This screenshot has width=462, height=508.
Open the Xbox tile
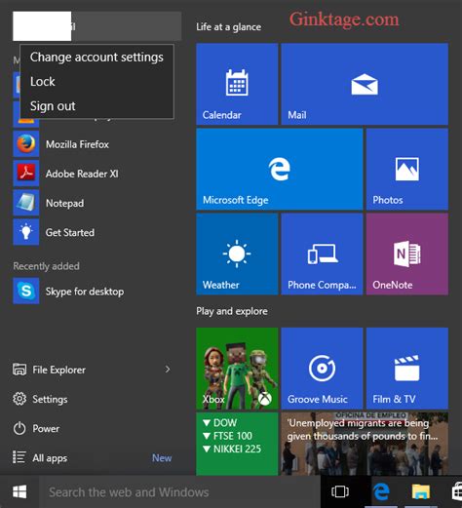(237, 369)
